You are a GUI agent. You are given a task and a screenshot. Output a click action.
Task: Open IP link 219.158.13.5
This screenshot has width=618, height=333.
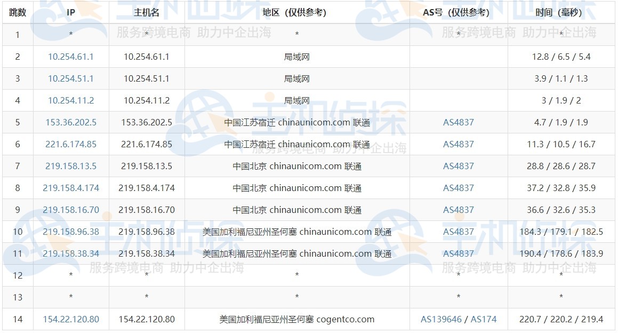71,166
